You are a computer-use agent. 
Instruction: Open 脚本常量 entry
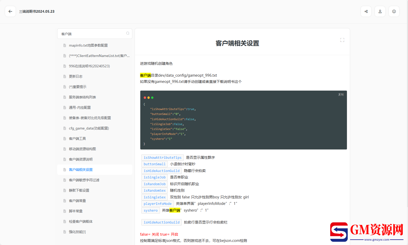click(95, 211)
